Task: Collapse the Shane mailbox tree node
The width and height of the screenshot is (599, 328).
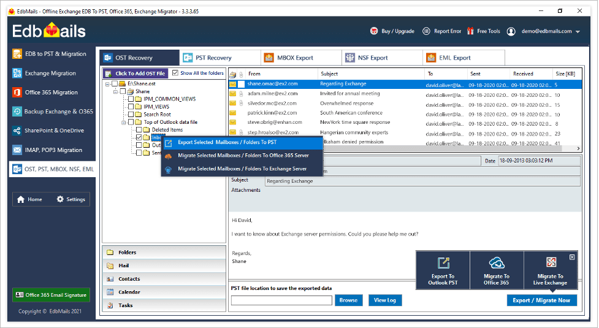Action: [x=115, y=91]
